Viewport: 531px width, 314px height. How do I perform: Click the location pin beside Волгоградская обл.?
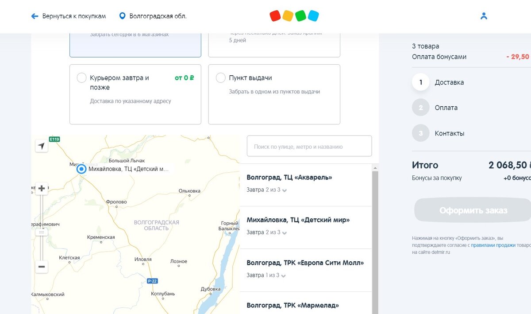122,16
